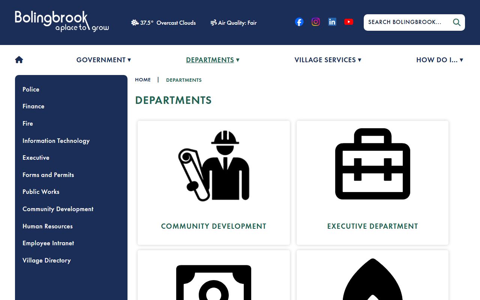Image resolution: width=480 pixels, height=300 pixels.
Task: Click the Departments breadcrumb link
Action: 184,80
